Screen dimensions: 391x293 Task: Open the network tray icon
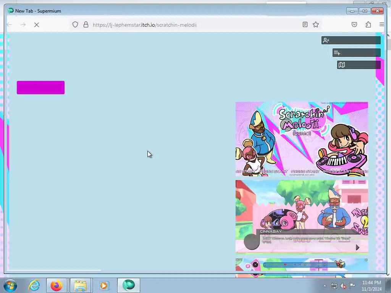[x=334, y=286]
